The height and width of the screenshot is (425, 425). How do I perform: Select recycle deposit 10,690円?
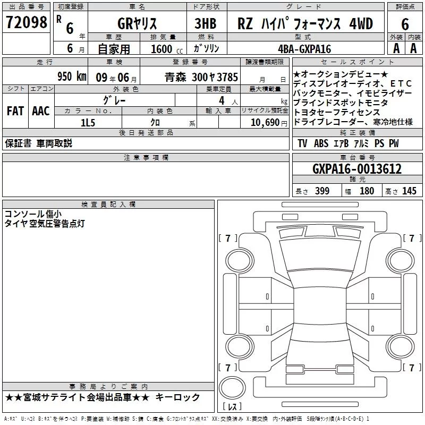[x=269, y=123]
